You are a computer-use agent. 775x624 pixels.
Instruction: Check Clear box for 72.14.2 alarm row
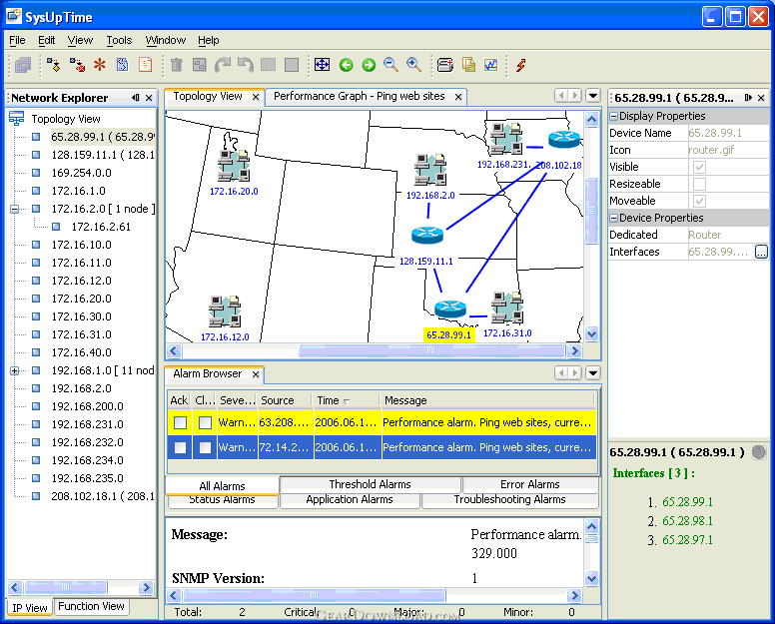(x=205, y=447)
